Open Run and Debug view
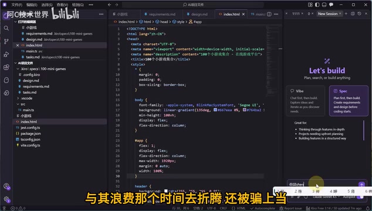372x211 pixels. coord(6,55)
